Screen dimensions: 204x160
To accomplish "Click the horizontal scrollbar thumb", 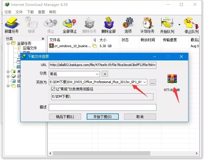I will click(101, 153).
